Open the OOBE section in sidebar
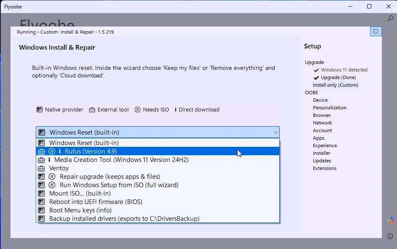 click(x=312, y=93)
